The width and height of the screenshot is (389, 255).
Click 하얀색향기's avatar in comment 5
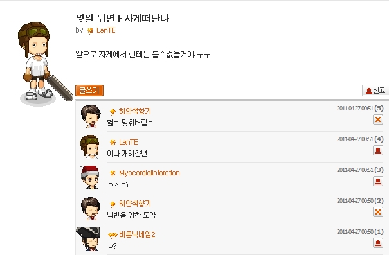91,116
